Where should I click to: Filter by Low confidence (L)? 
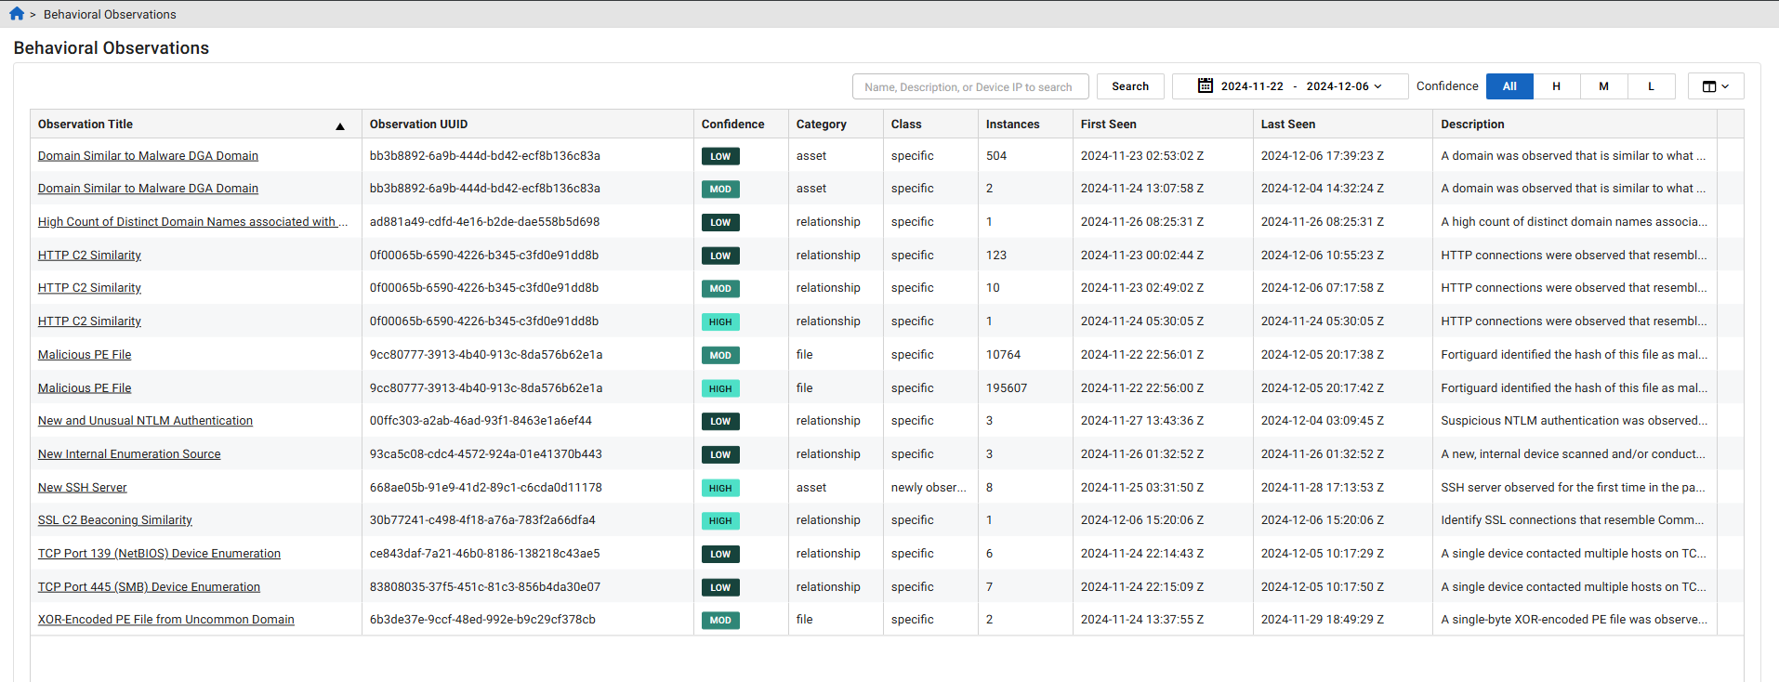pyautogui.click(x=1651, y=86)
